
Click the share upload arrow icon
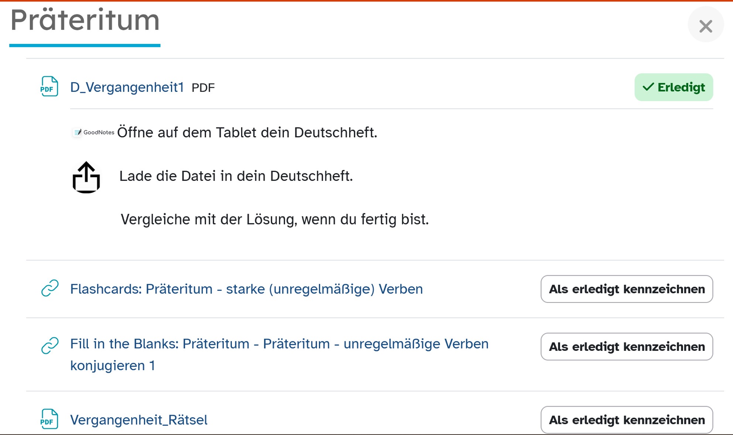(86, 177)
